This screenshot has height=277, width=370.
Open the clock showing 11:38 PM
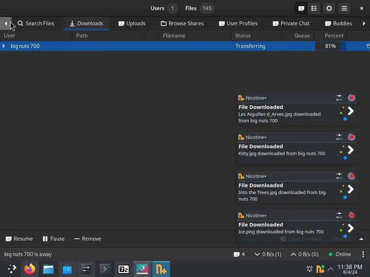pos(350,269)
